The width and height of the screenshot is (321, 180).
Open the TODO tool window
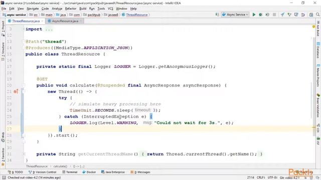coord(15,172)
